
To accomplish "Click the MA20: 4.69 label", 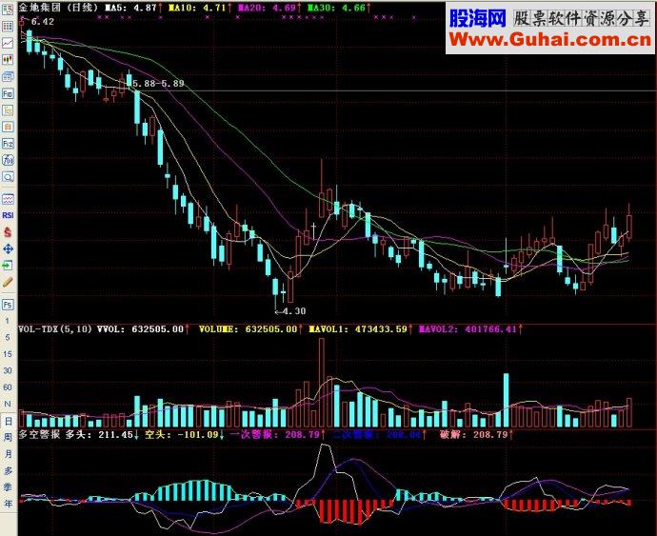I will [267, 8].
